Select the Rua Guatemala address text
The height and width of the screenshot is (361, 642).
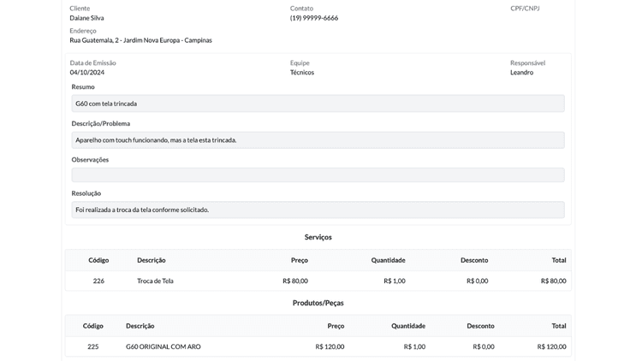click(x=140, y=40)
